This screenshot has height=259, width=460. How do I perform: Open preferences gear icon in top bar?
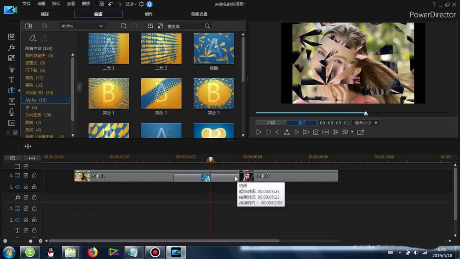click(141, 4)
